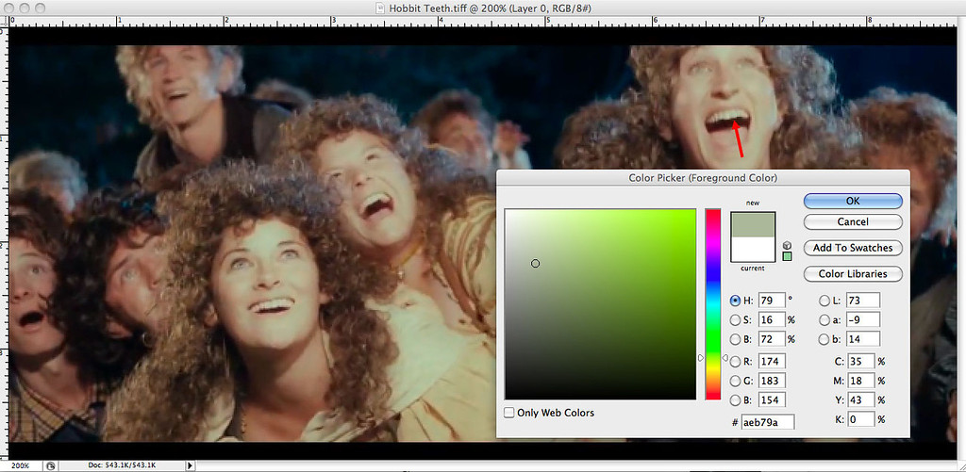This screenshot has width=966, height=472.
Task: Click the magenta M field showing 18
Action: pos(860,381)
